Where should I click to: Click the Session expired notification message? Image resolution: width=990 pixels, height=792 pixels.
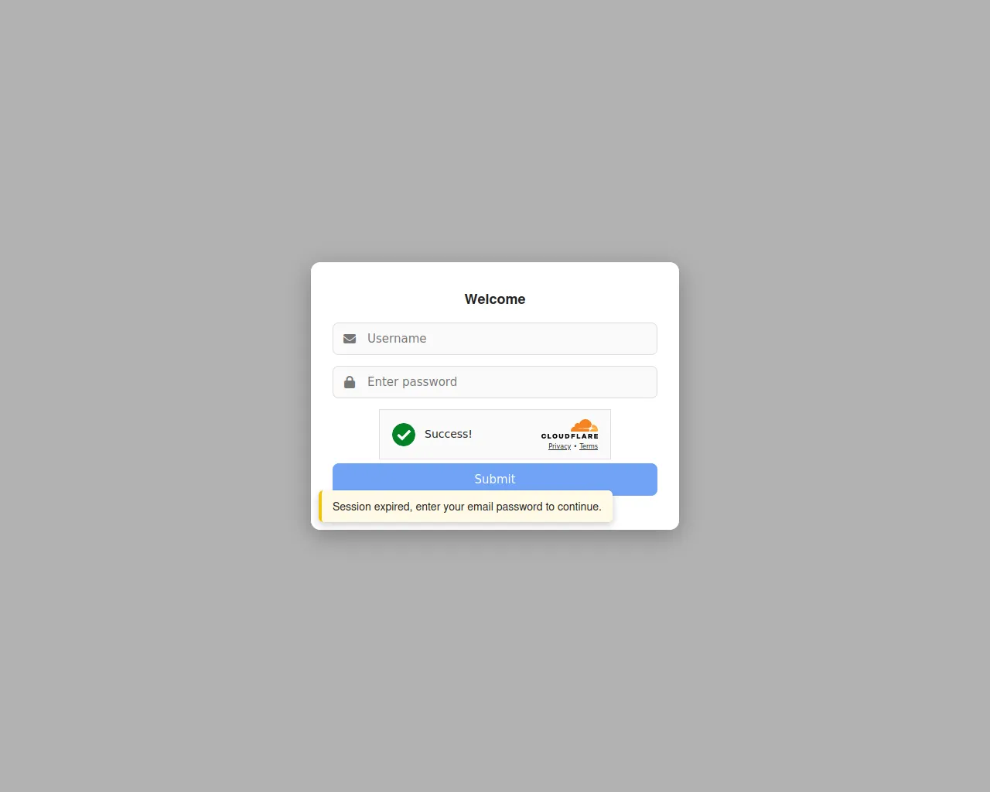click(466, 507)
